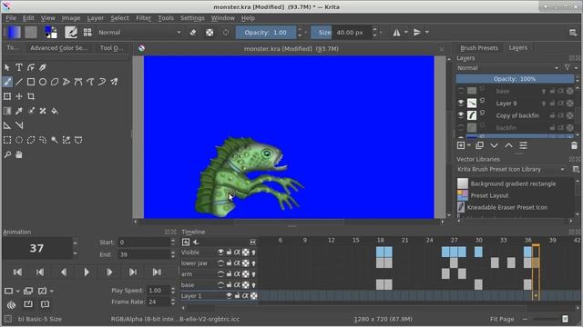Viewport: 583px width, 327px height.
Task: Hide Layer 9 in Layers panel
Action: coord(461,103)
